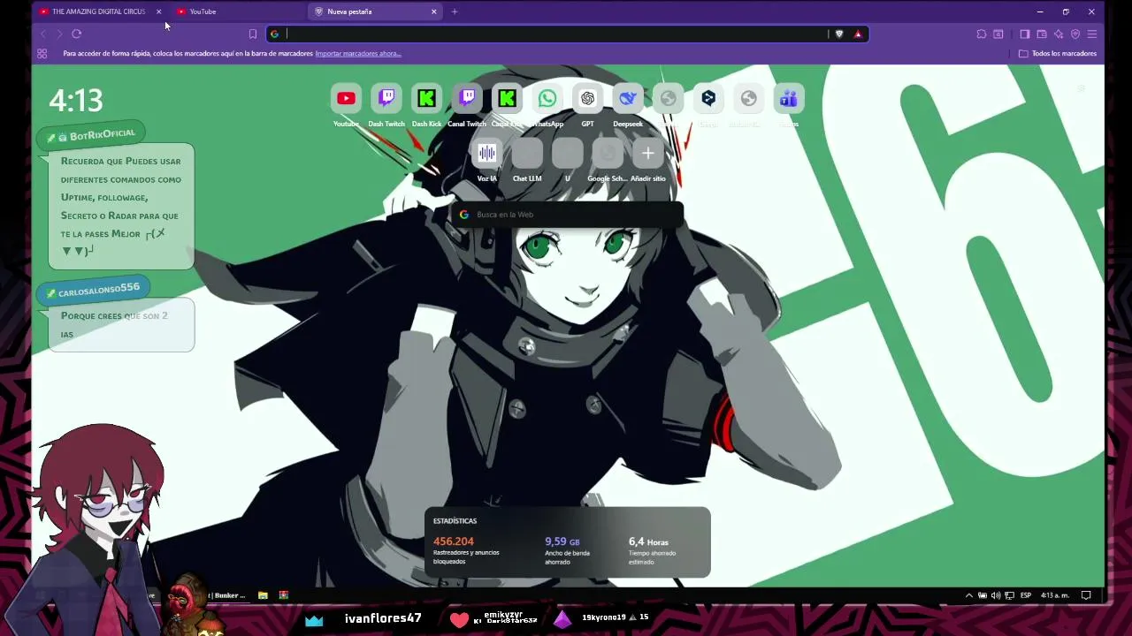Show hidden system tray icons chevron
Screen dimensions: 1132x636
(x=968, y=595)
